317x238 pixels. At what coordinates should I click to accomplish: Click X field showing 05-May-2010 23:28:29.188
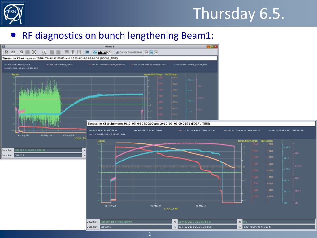coord(207,227)
